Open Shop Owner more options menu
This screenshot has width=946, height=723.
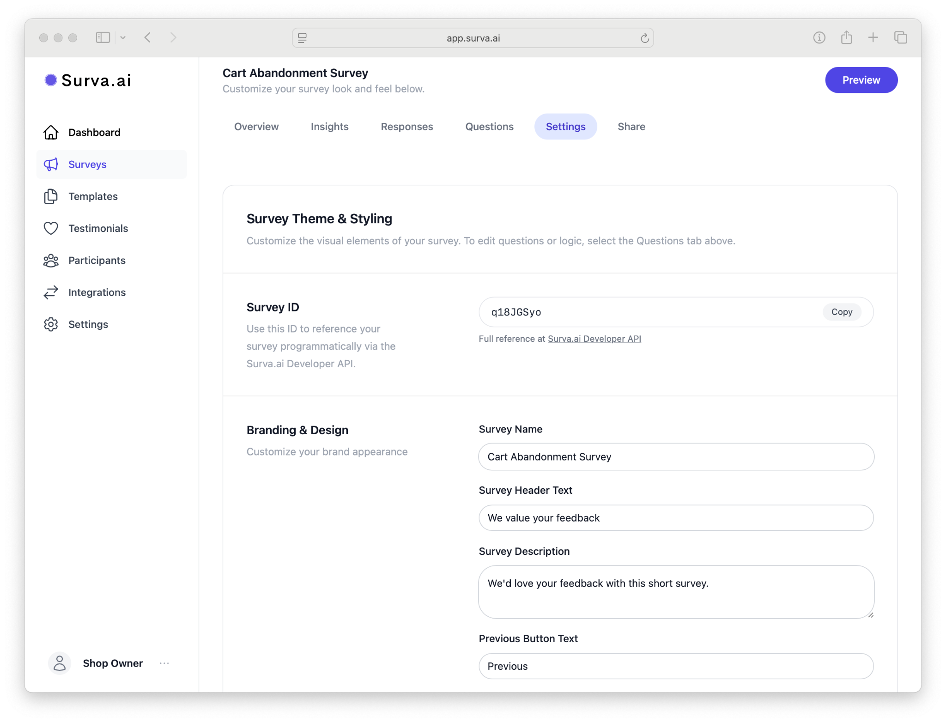(x=164, y=663)
